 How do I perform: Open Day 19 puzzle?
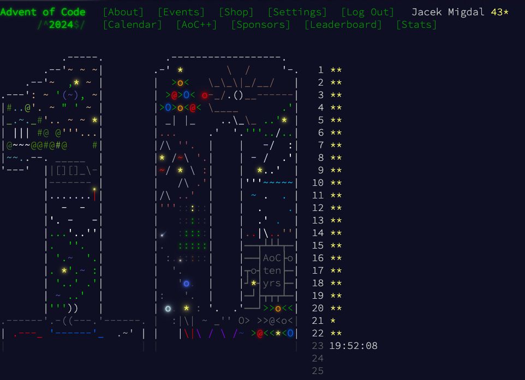327,295
